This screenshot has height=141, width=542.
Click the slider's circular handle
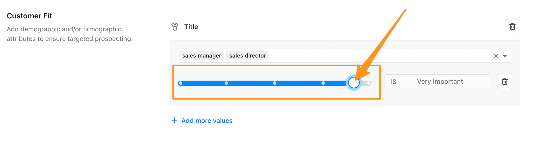click(x=354, y=83)
